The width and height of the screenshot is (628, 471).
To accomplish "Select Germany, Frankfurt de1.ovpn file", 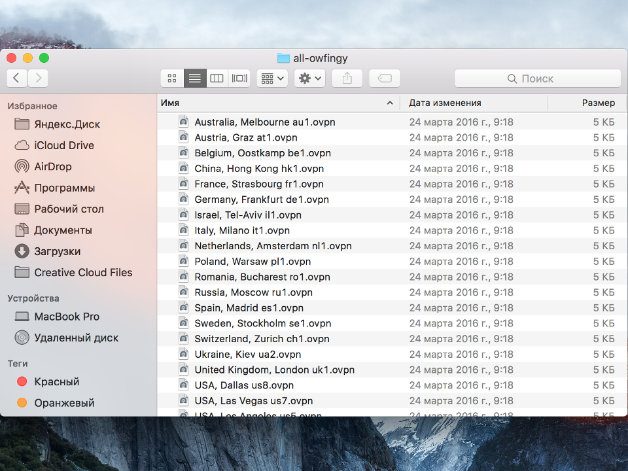I will 392,200.
